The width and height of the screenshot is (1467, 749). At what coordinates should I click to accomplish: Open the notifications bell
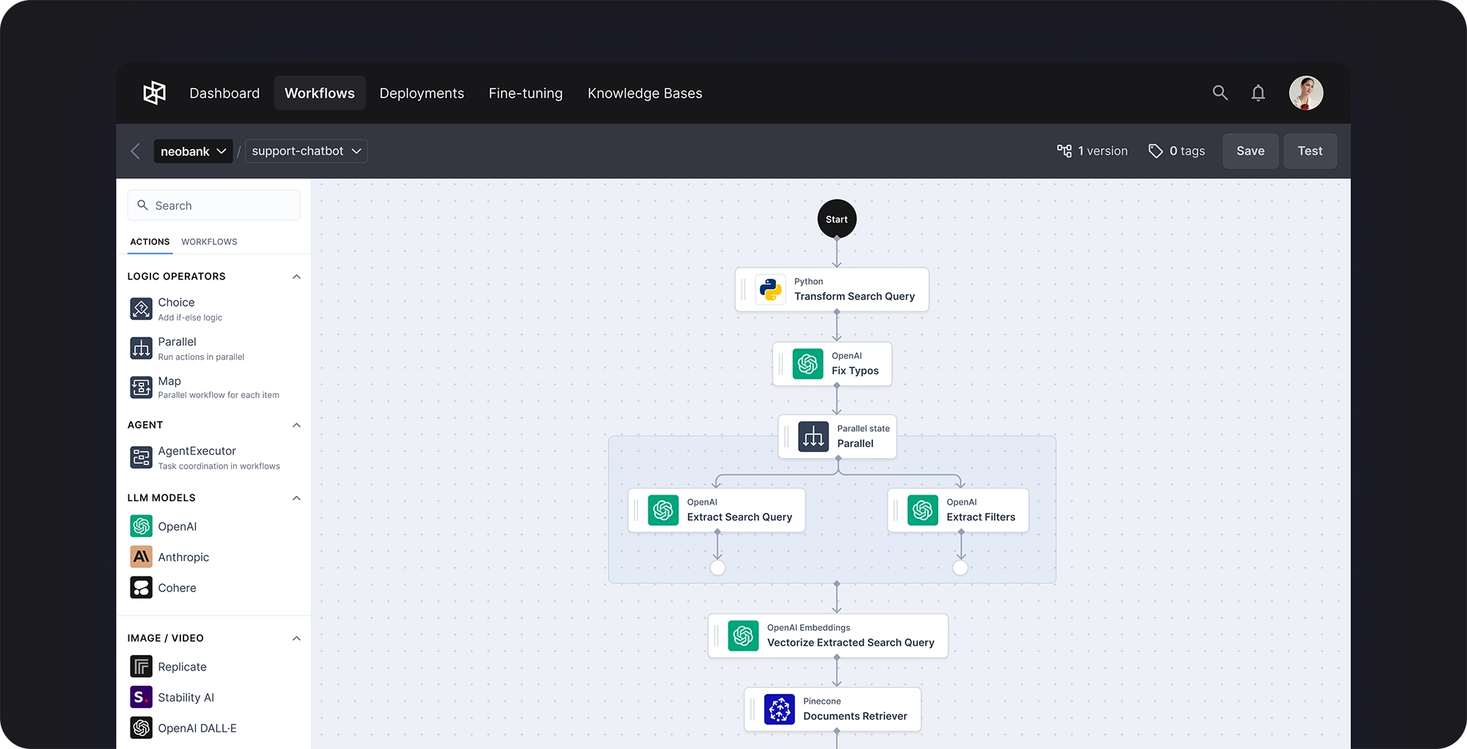tap(1258, 93)
